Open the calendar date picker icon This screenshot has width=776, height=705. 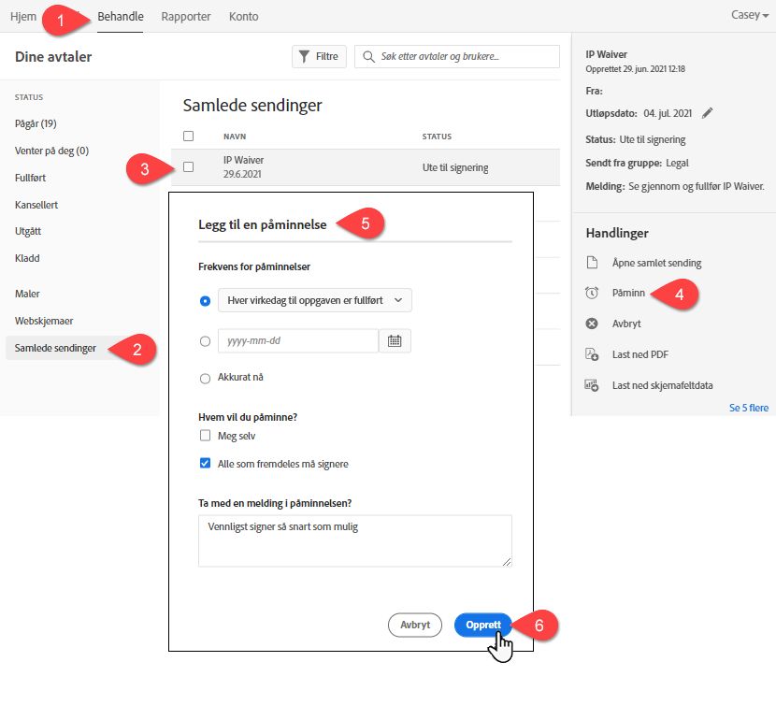pos(395,340)
